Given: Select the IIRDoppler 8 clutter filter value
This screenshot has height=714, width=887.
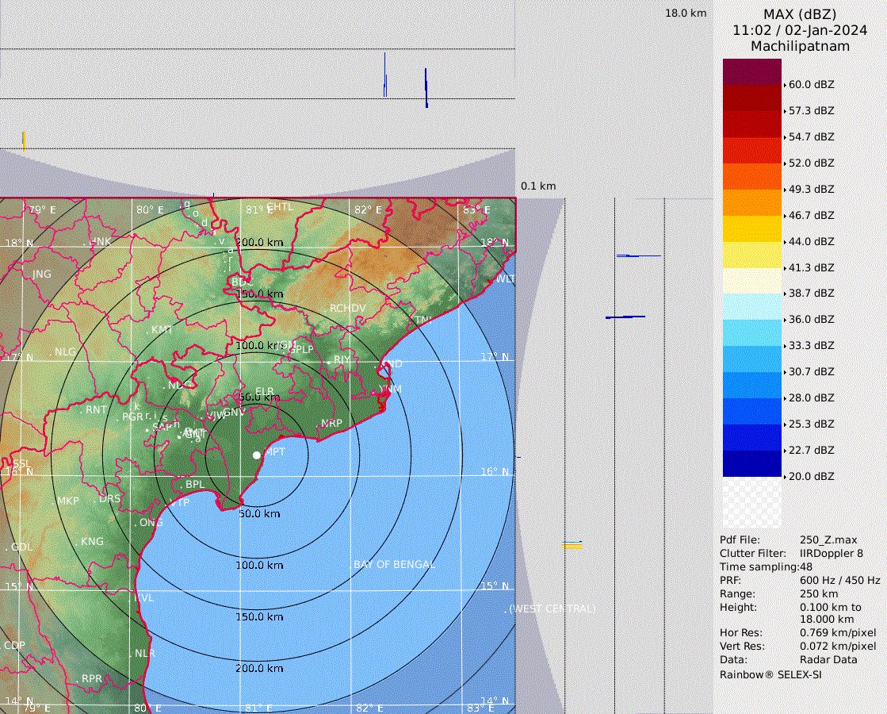Looking at the screenshot, I should [832, 553].
